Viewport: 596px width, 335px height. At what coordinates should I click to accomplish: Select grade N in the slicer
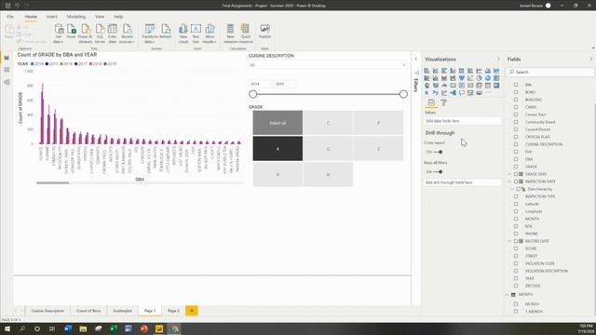(x=328, y=174)
